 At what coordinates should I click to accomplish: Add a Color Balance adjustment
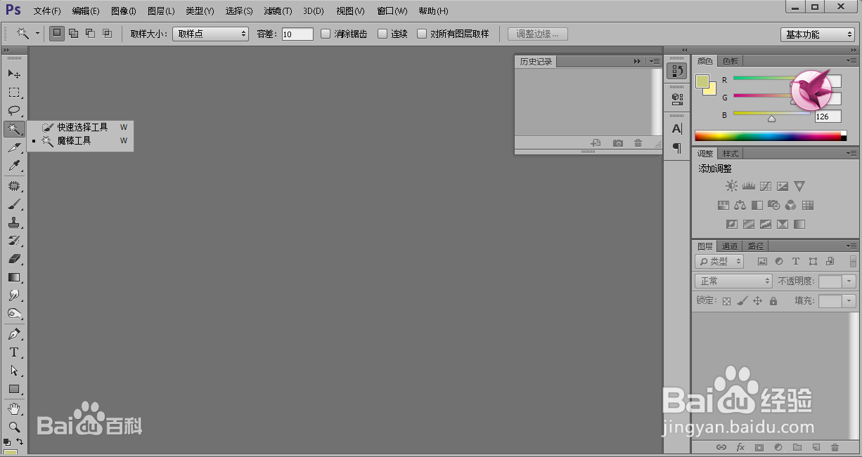coord(740,206)
